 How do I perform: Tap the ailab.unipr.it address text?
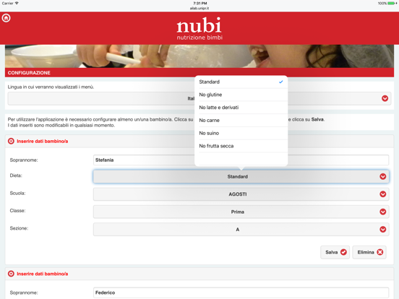[x=199, y=9]
